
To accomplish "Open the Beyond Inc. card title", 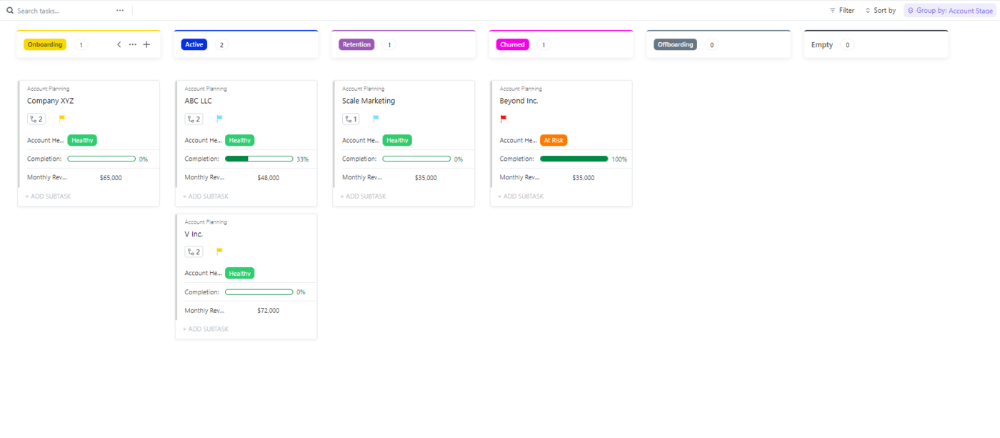I will (x=519, y=101).
